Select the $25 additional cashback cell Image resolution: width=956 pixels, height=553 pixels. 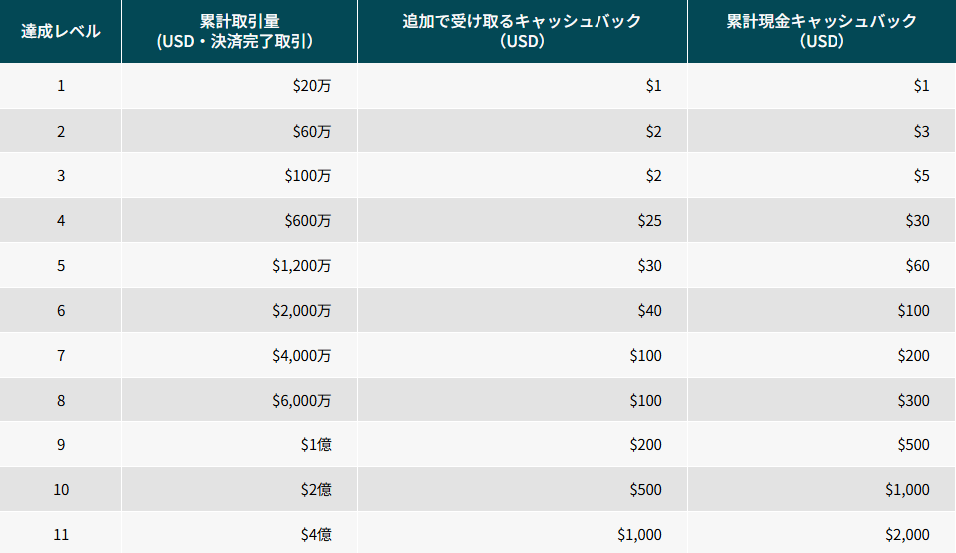522,220
